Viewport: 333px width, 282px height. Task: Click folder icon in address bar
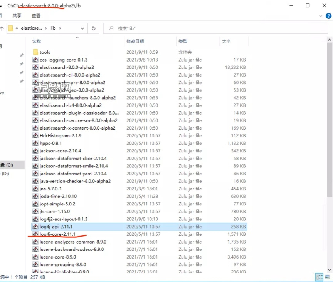click(11, 28)
